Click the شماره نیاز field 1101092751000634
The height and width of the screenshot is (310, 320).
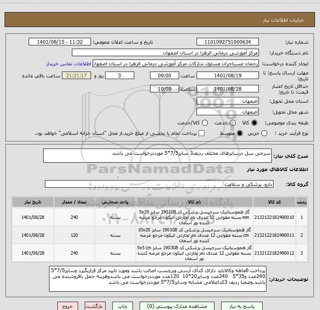[228, 42]
